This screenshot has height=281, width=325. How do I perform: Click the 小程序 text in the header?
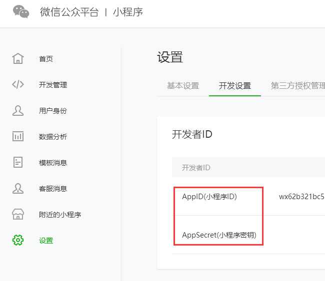click(128, 12)
